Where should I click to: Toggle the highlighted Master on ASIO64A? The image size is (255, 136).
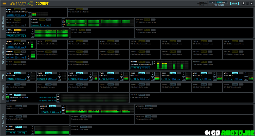point(17,30)
